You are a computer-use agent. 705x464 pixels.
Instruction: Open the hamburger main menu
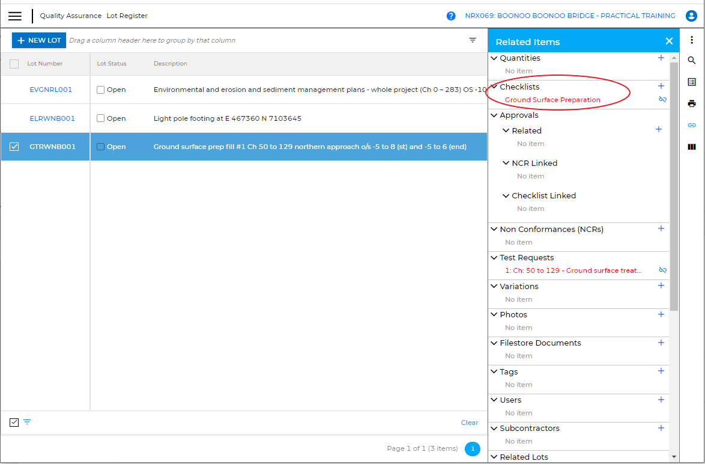tap(15, 16)
